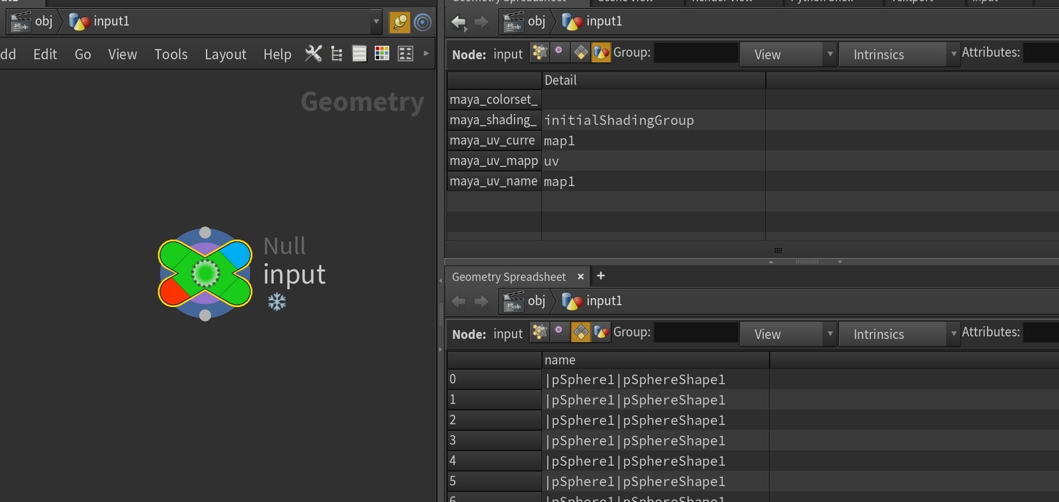This screenshot has width=1059, height=502.
Task: Show points in upper spreadsheet
Action: coord(539,52)
